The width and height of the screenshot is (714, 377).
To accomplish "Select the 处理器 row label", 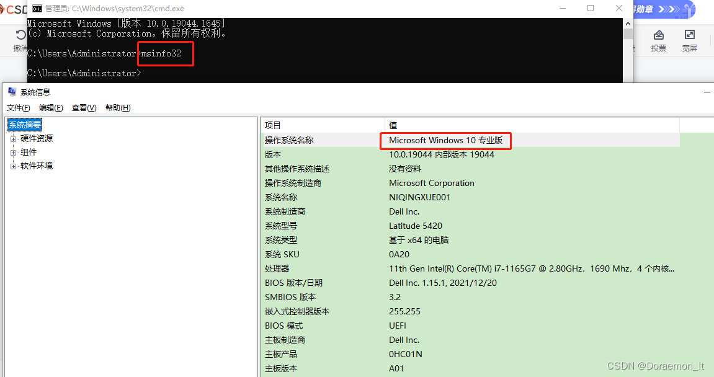I will (x=277, y=268).
